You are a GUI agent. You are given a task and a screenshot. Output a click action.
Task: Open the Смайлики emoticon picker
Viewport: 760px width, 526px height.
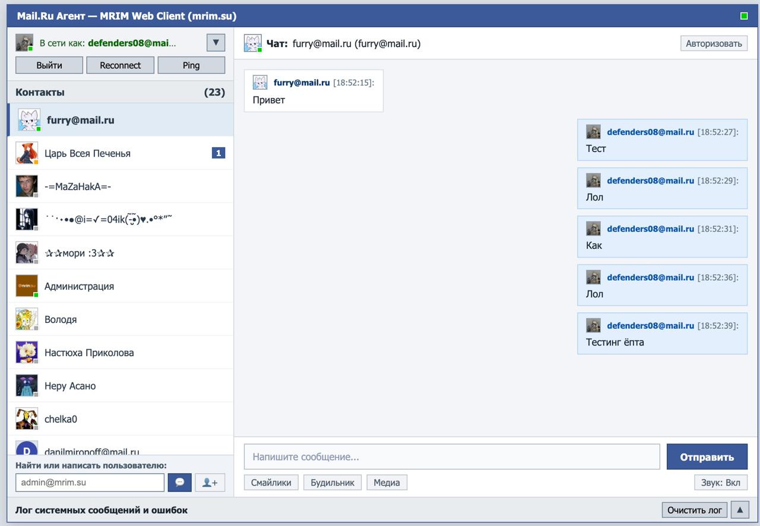pos(271,483)
